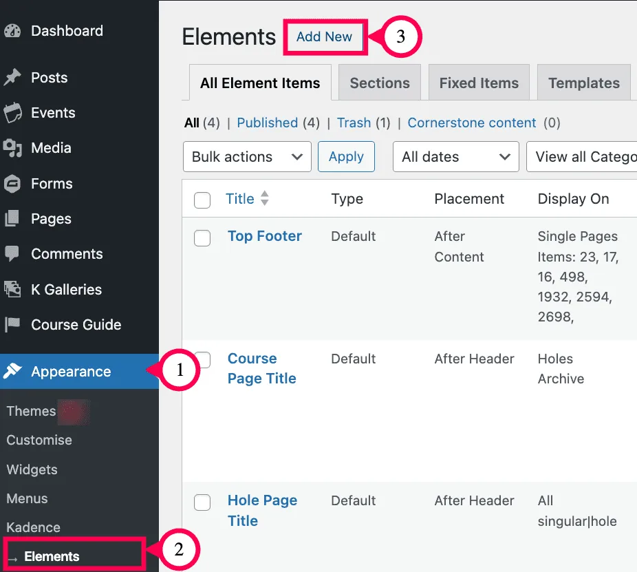Open the Hole Page Title element
The height and width of the screenshot is (572, 637).
[262, 510]
